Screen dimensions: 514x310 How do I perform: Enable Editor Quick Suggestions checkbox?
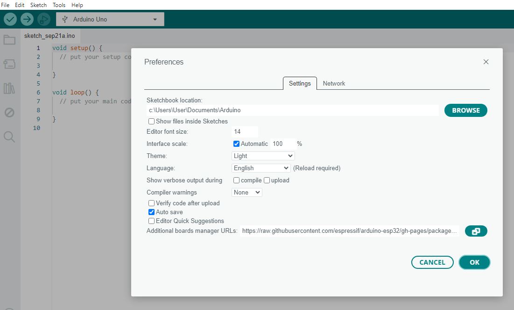tap(151, 221)
